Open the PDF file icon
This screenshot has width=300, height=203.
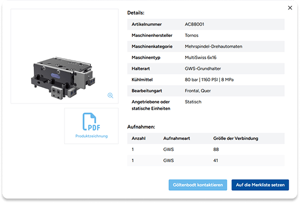coord(91,122)
